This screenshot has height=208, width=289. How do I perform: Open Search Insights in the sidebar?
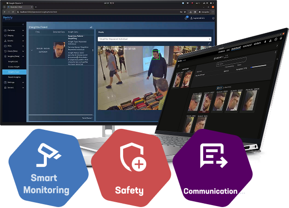point(14,77)
